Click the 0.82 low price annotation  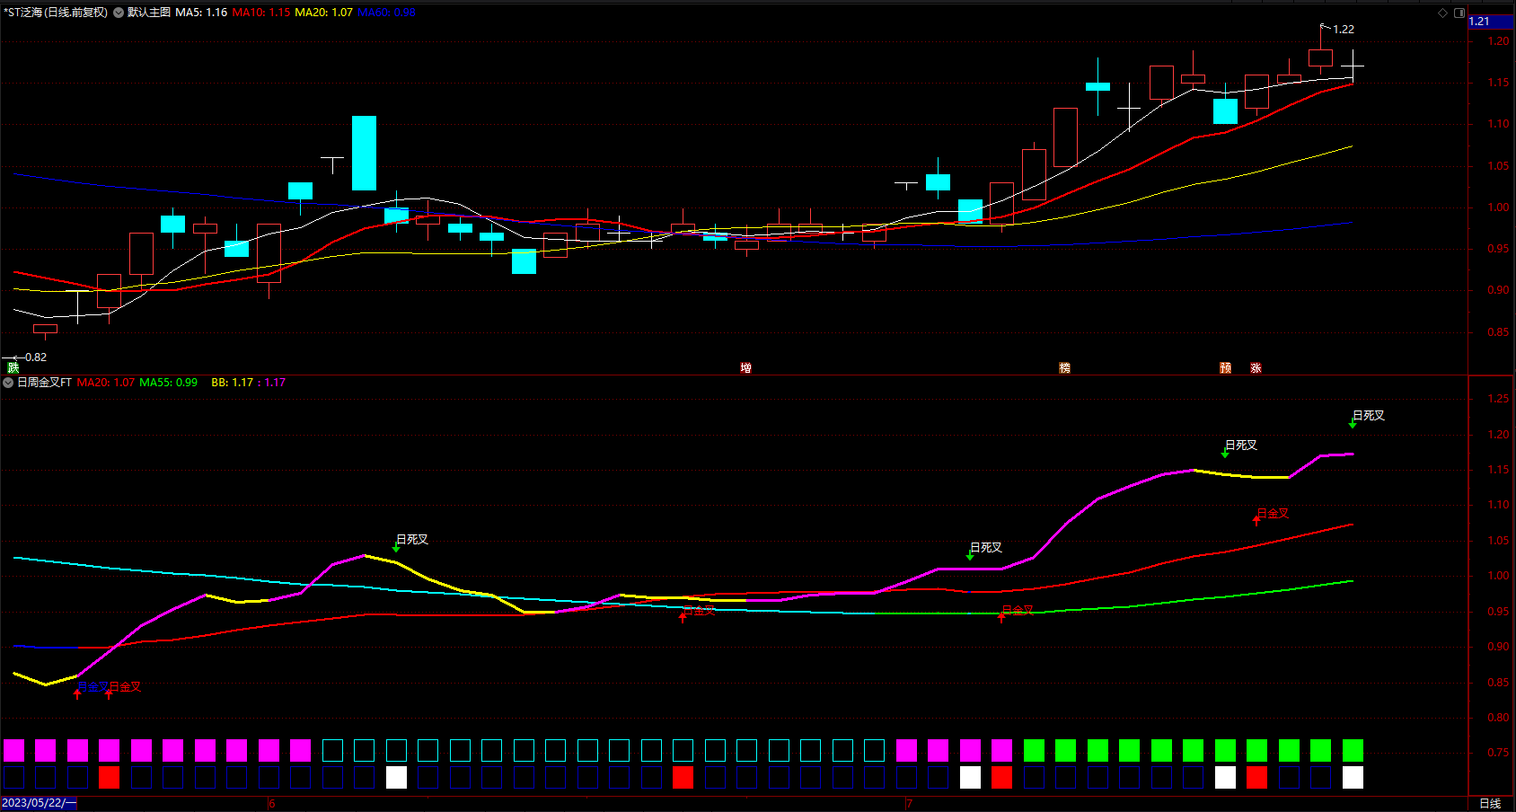click(x=36, y=357)
